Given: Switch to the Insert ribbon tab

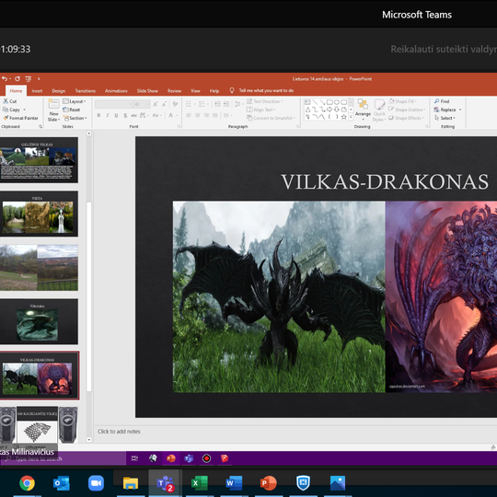Looking at the screenshot, I should click(x=37, y=91).
